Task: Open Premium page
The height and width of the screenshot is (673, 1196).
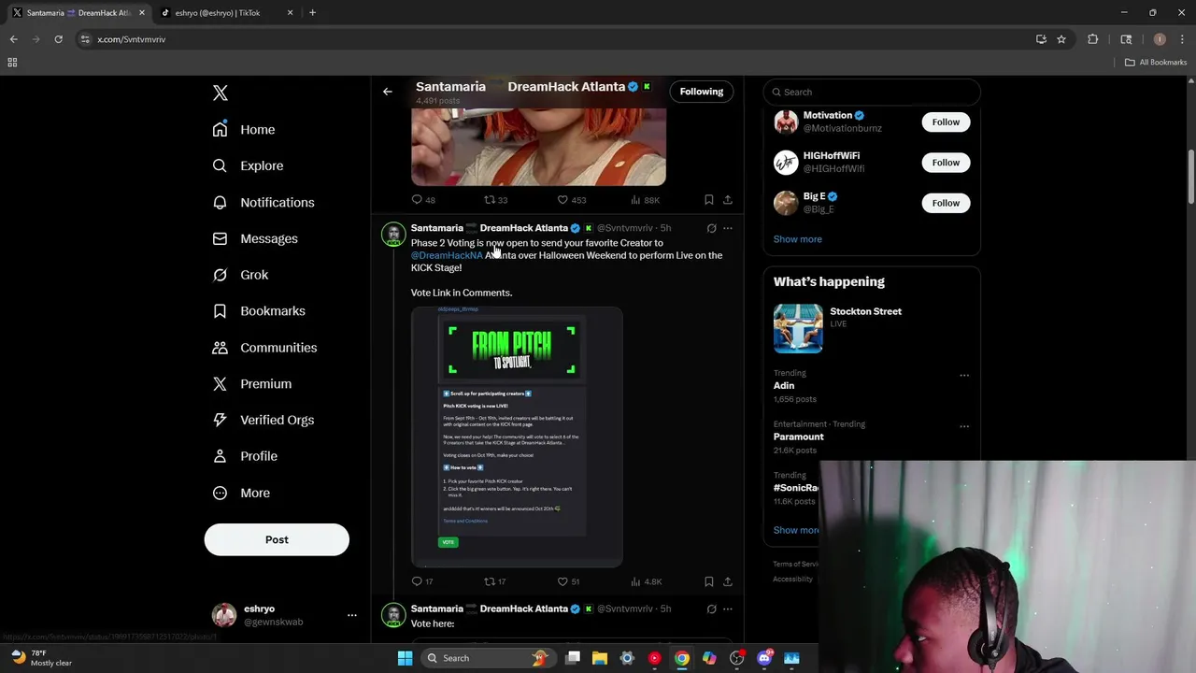Action: click(x=252, y=384)
